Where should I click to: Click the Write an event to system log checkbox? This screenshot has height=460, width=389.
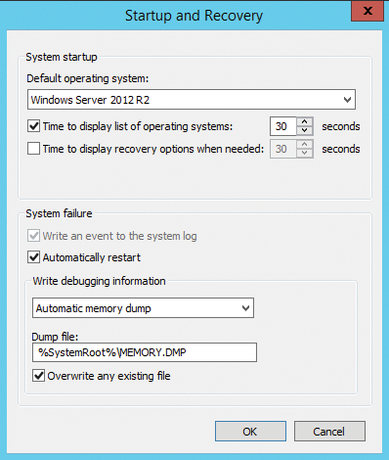(x=34, y=236)
